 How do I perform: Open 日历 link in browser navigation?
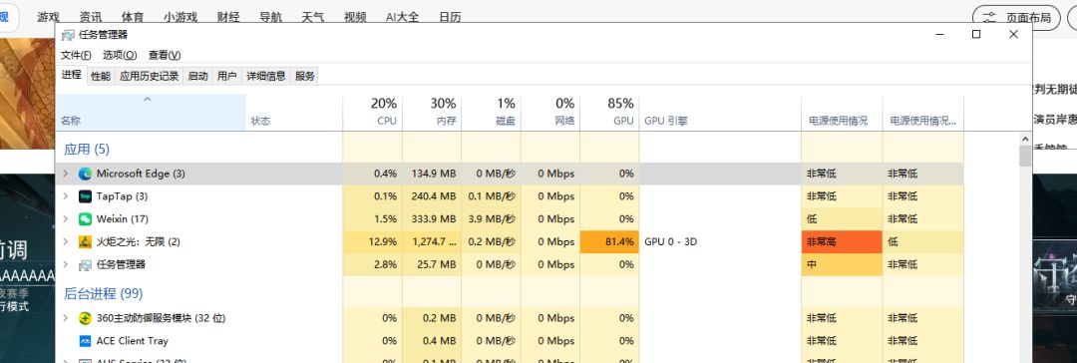[450, 17]
